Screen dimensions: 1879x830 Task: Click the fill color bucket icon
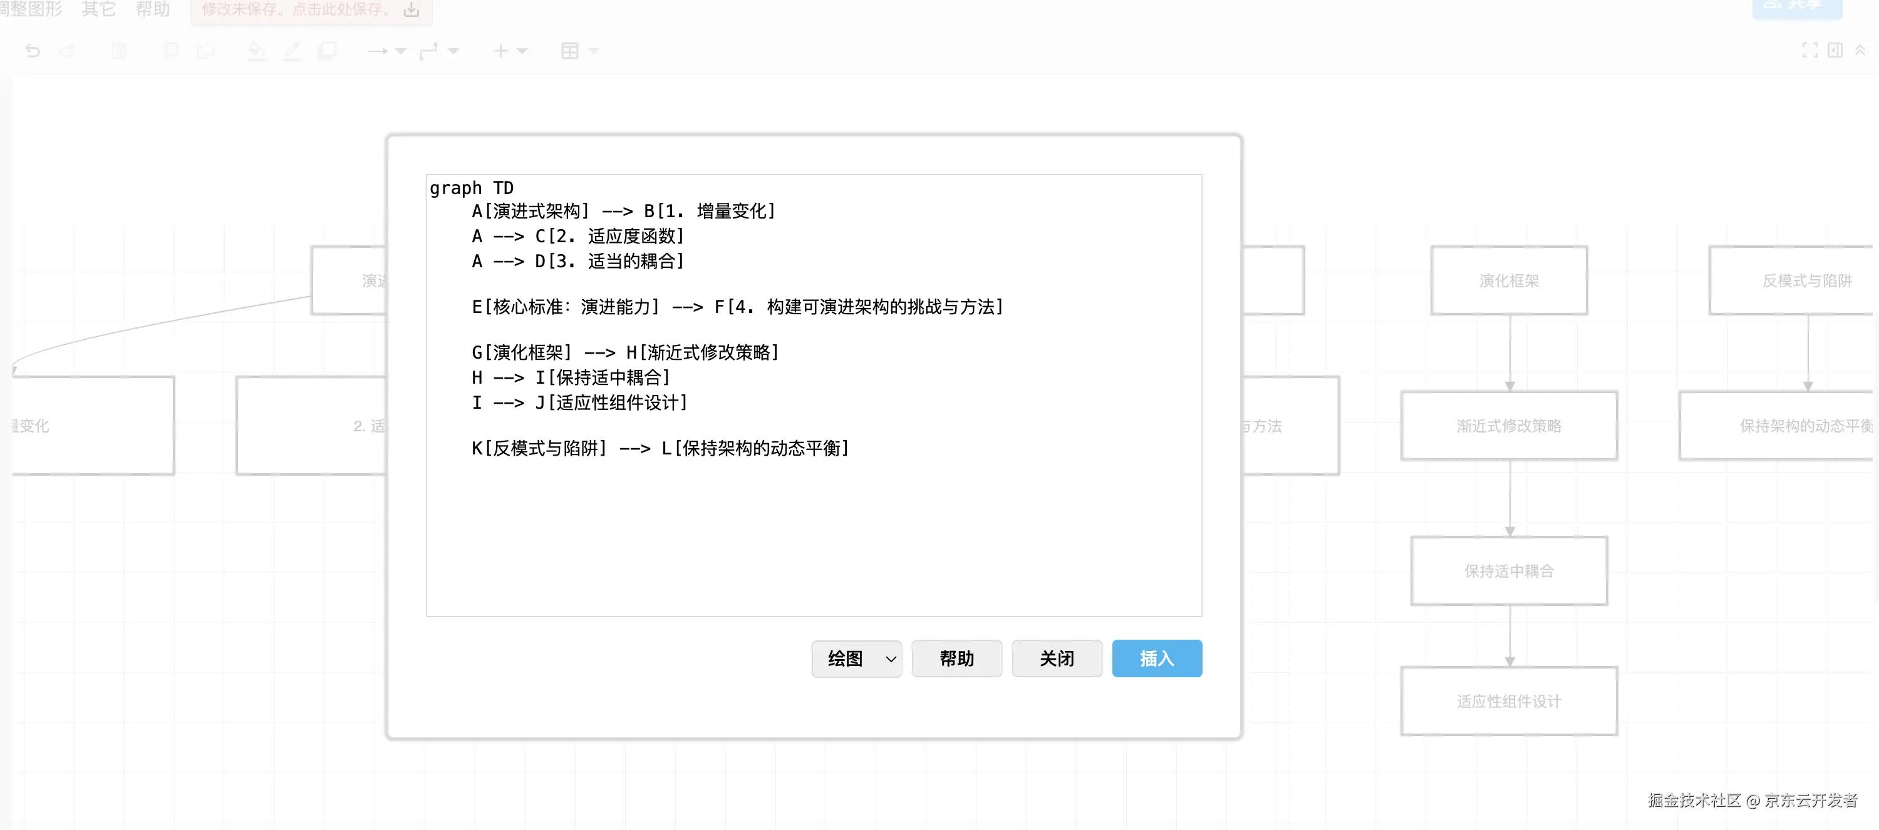(256, 51)
